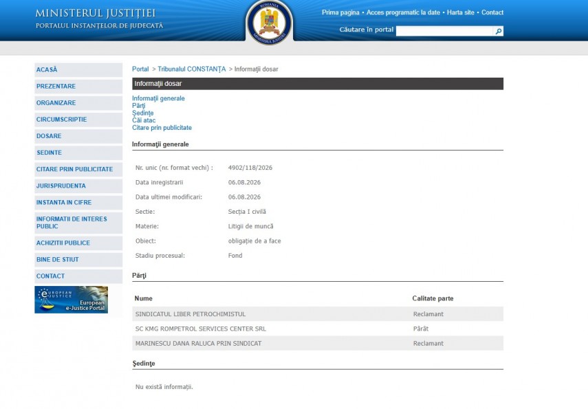Open JURISPRUDENTA sidebar item
Image resolution: width=588 pixels, height=409 pixels.
78,186
